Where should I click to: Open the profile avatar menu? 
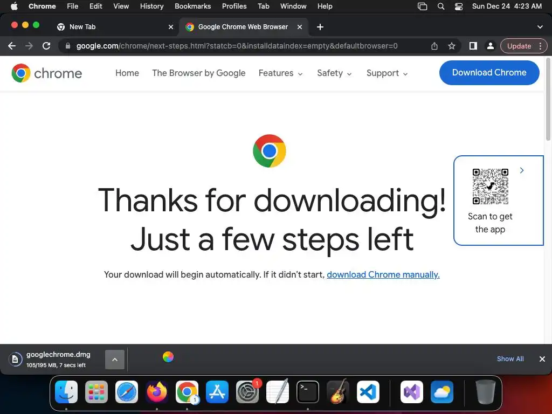click(x=490, y=46)
